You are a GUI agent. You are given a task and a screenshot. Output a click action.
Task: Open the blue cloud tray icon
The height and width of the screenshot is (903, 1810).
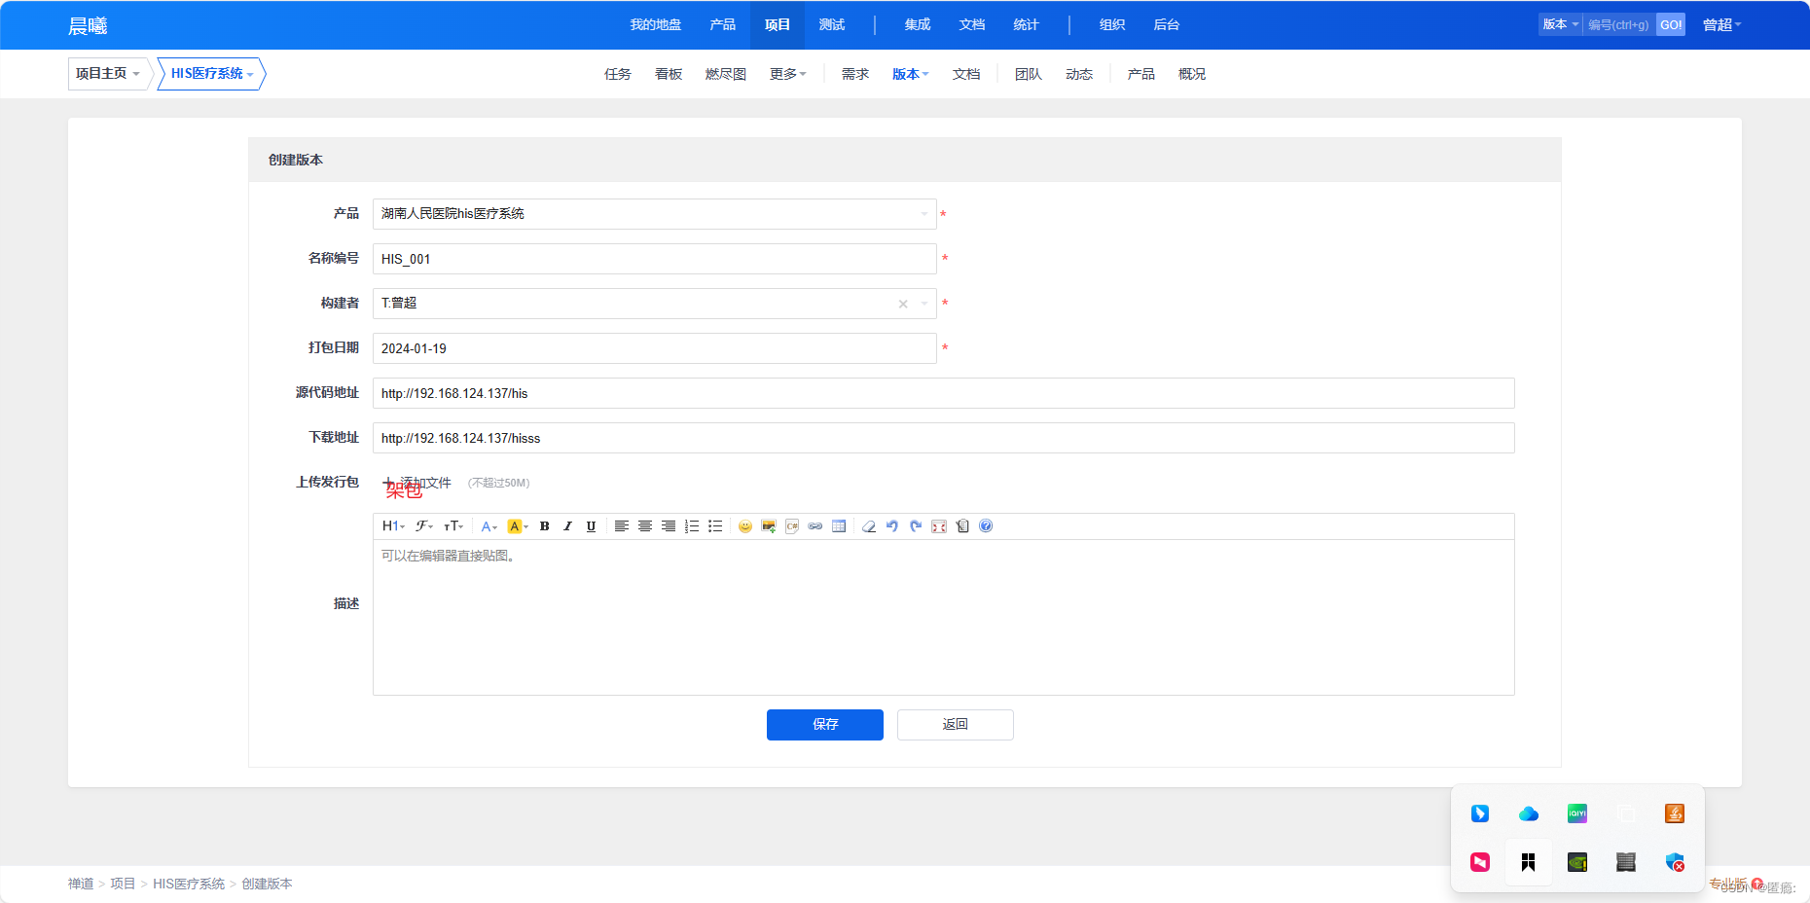click(1529, 813)
